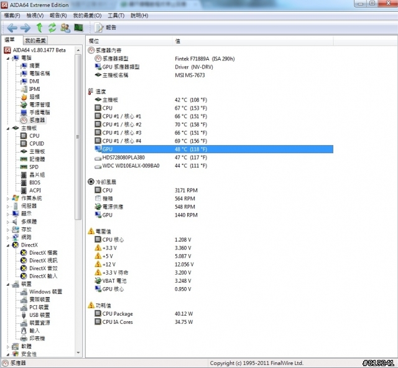Image resolution: width=398 pixels, height=368 pixels.
Task: Collapse the DirectX tree node
Action: tap(8, 245)
